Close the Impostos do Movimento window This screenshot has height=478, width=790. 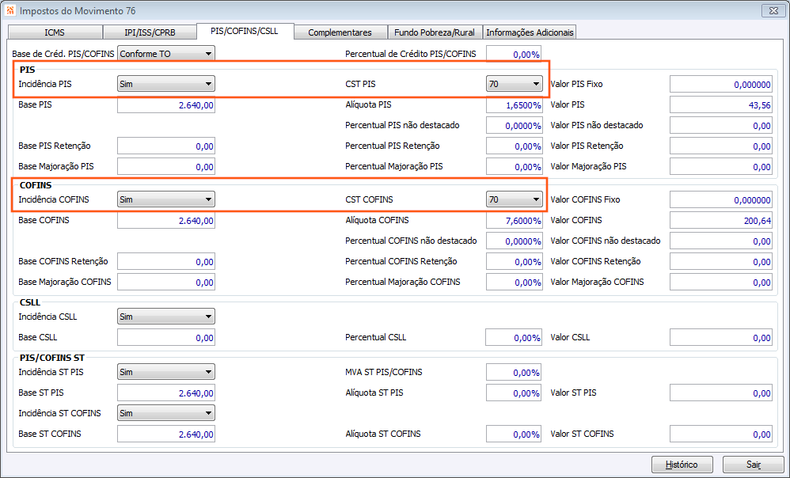pyautogui.click(x=772, y=11)
